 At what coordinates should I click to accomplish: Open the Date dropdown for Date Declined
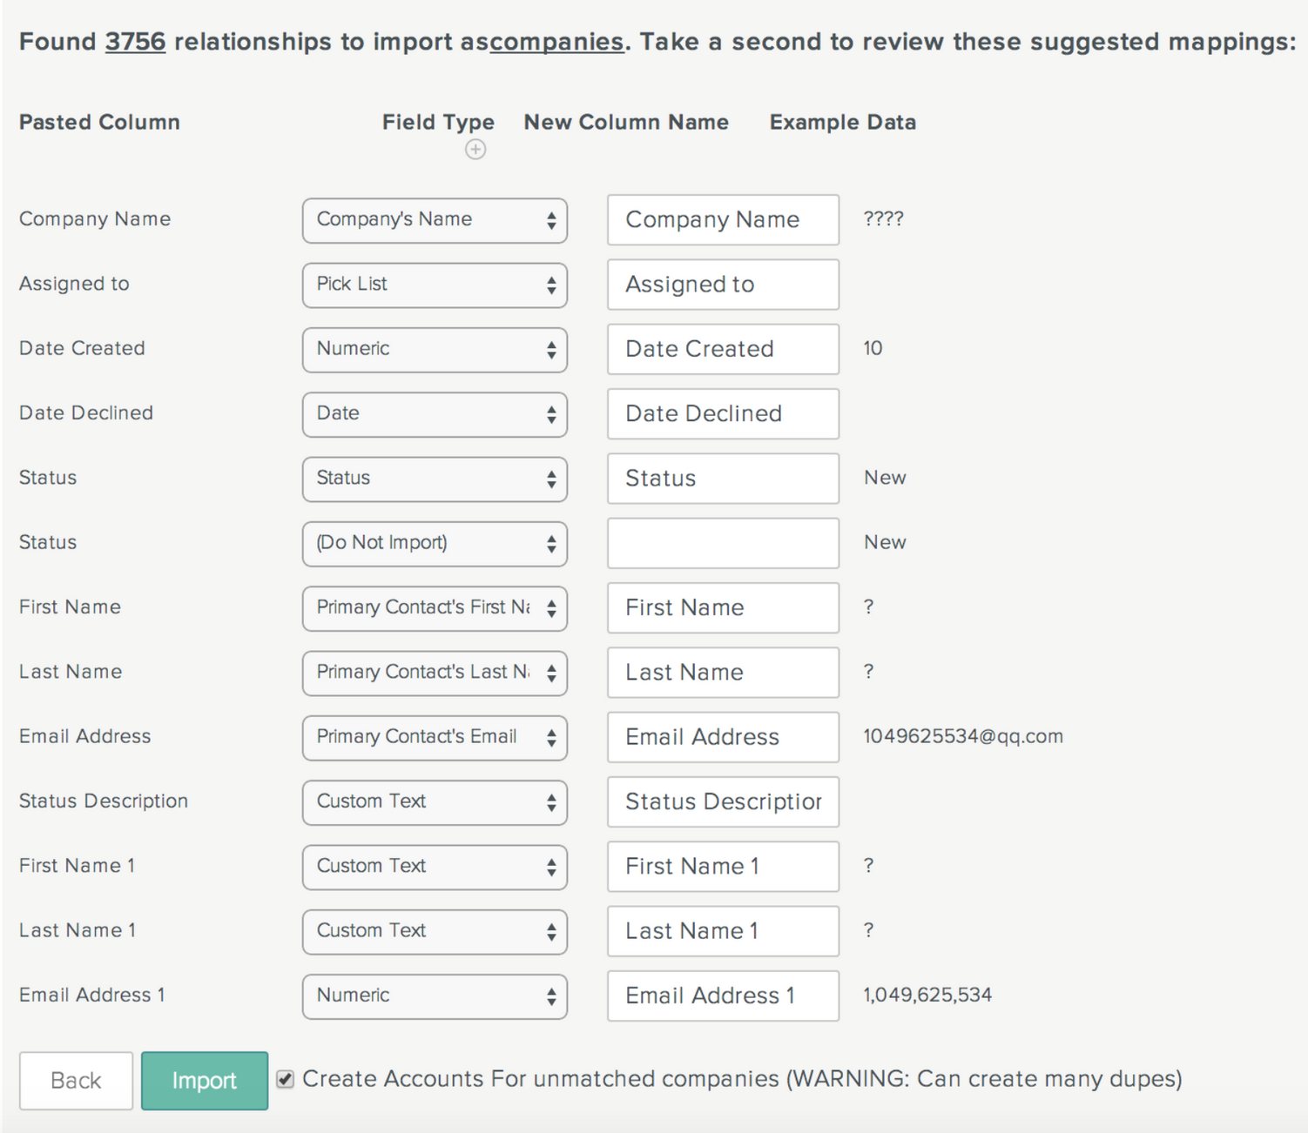pyautogui.click(x=435, y=414)
